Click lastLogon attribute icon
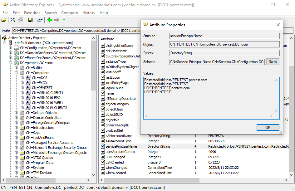Image resolution: width=295 pixels, height=191 pixels. [x=103, y=77]
